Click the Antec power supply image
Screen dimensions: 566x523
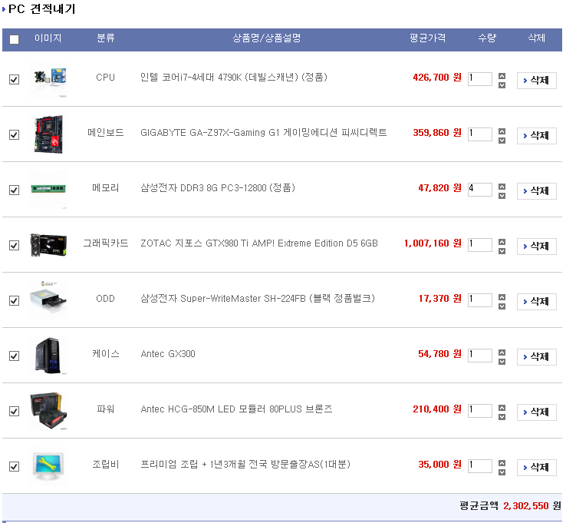click(48, 411)
